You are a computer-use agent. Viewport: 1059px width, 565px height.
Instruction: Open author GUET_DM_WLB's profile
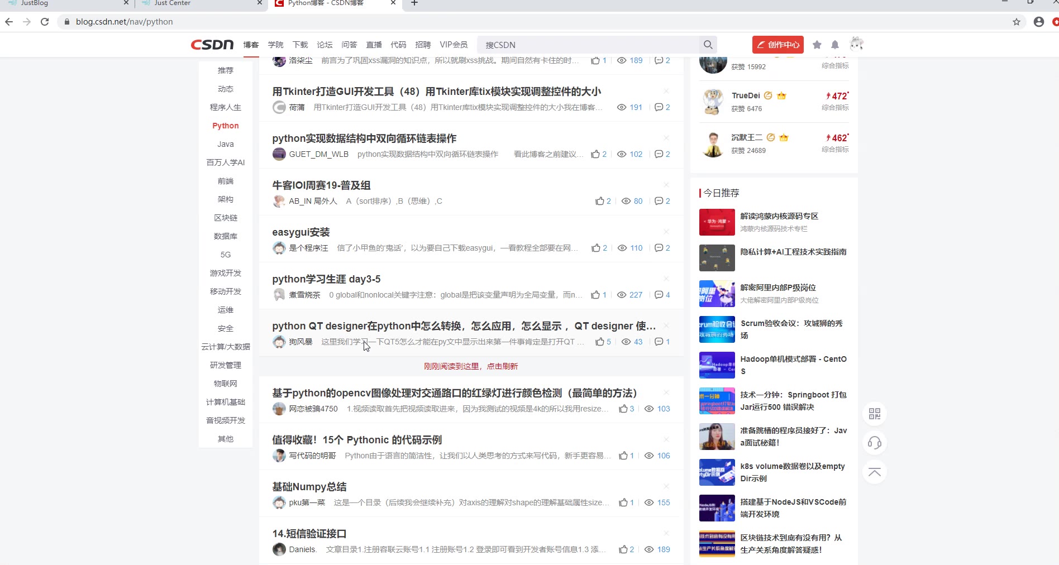click(318, 154)
